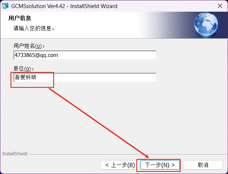
Task: Click the 单位(O) field label
Action: point(23,68)
